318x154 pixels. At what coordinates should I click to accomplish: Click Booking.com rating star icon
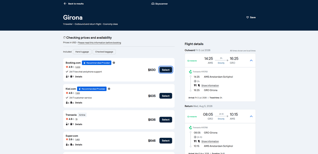click(x=67, y=67)
